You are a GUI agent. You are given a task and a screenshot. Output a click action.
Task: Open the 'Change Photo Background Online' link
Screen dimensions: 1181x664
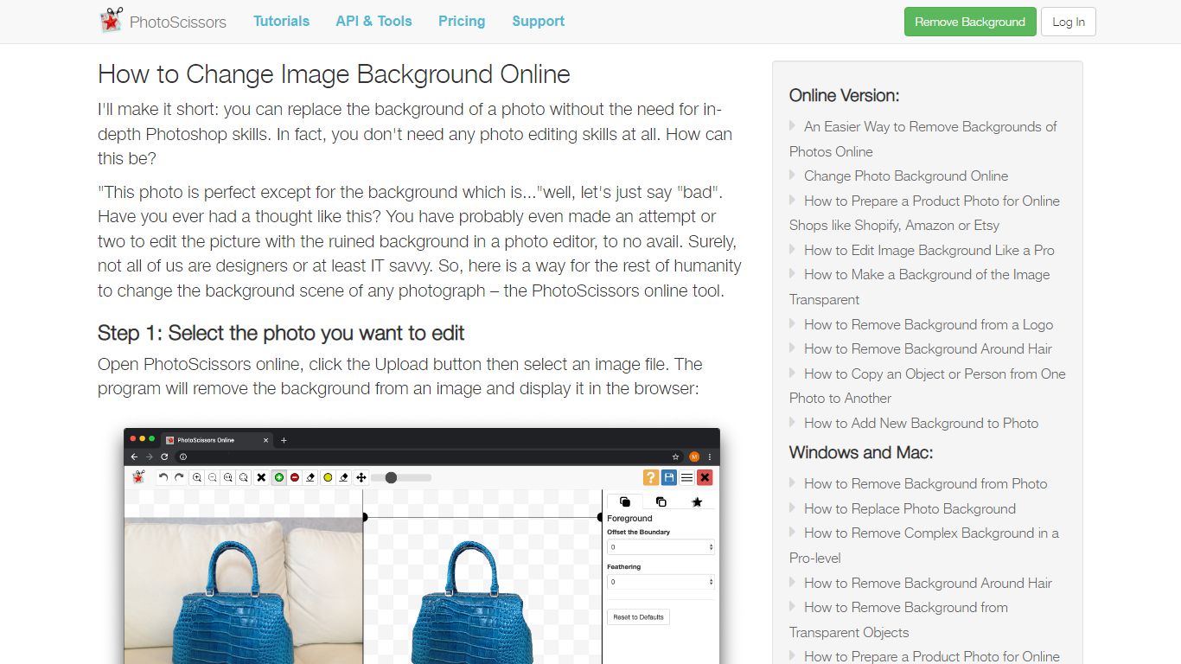click(906, 176)
